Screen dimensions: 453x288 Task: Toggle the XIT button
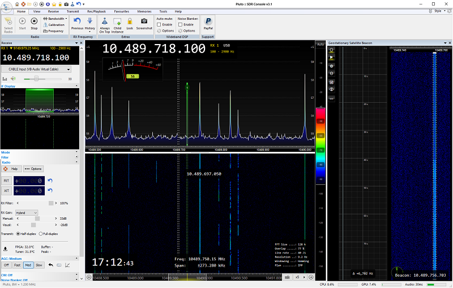6,191
